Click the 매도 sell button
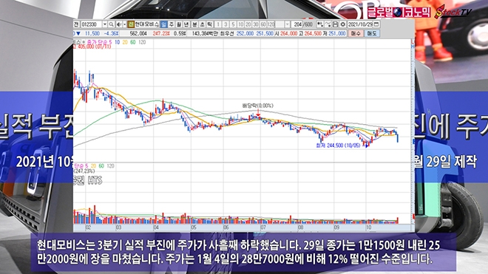488x274 pixels. tap(372, 33)
